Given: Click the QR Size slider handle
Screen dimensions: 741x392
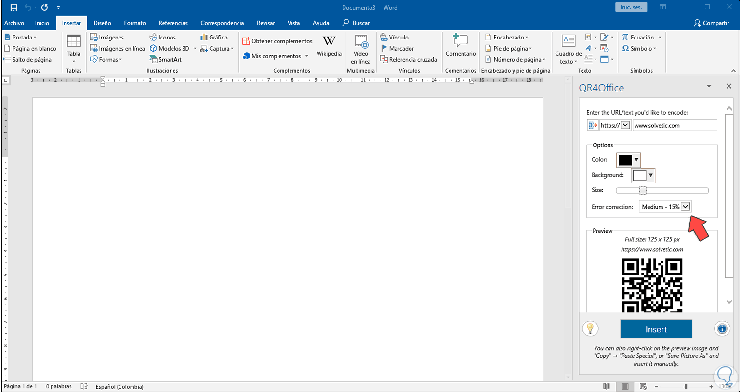Looking at the screenshot, I should [643, 190].
